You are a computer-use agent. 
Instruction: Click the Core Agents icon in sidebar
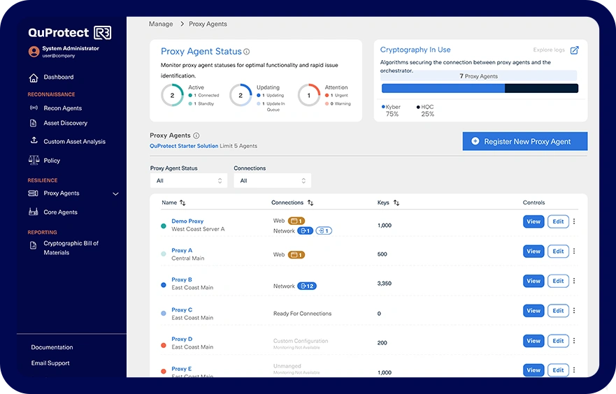tap(34, 212)
